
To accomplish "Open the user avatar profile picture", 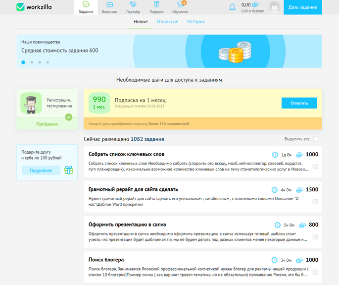I will [274, 7].
